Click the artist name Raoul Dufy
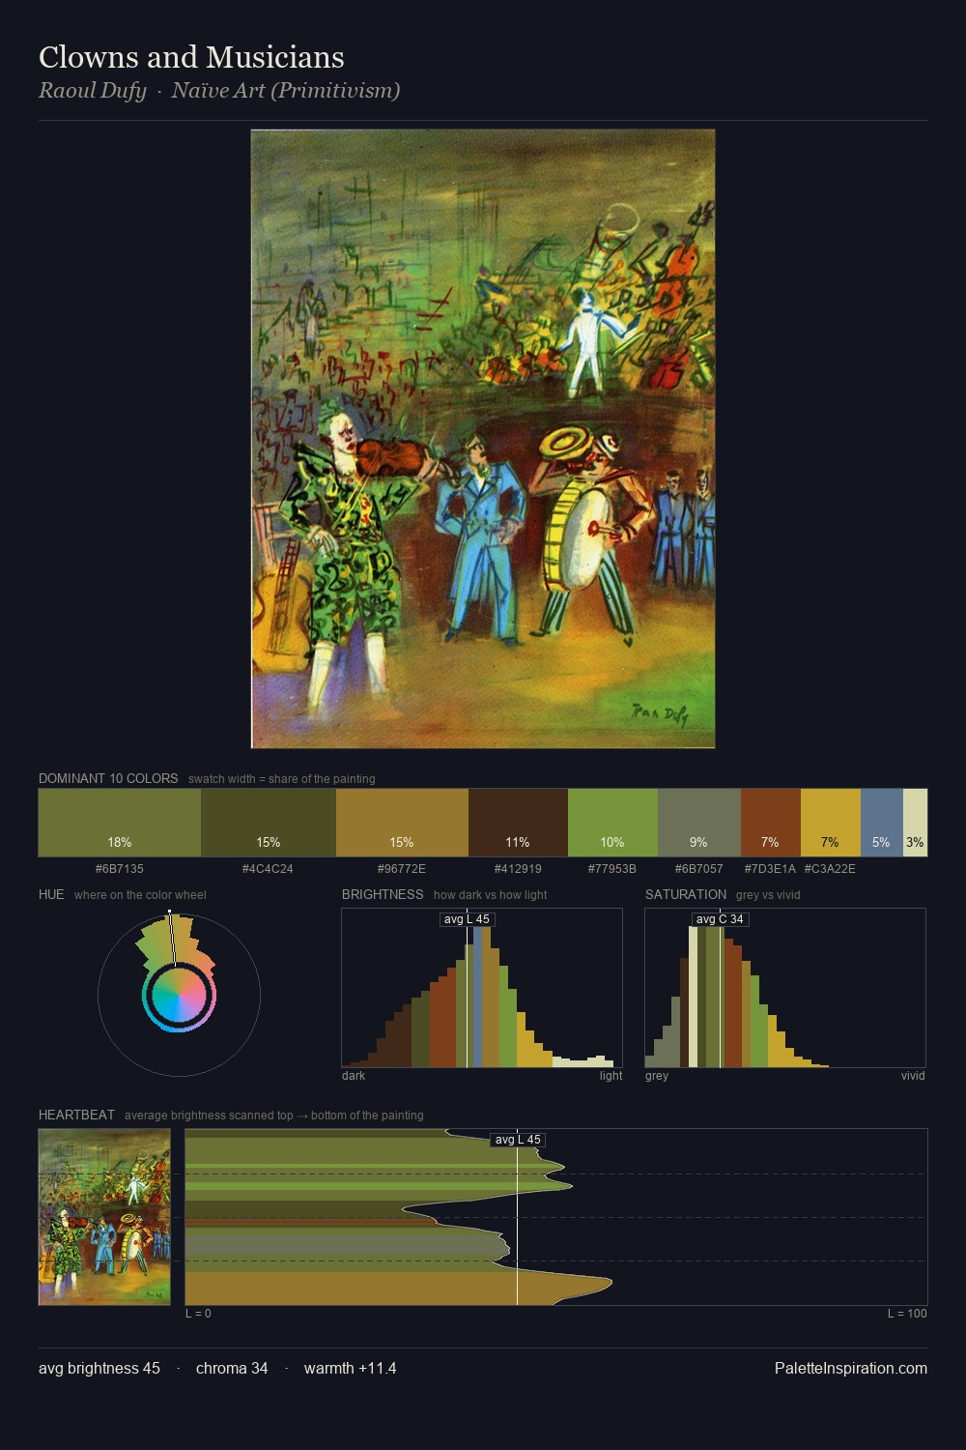 tap(92, 91)
